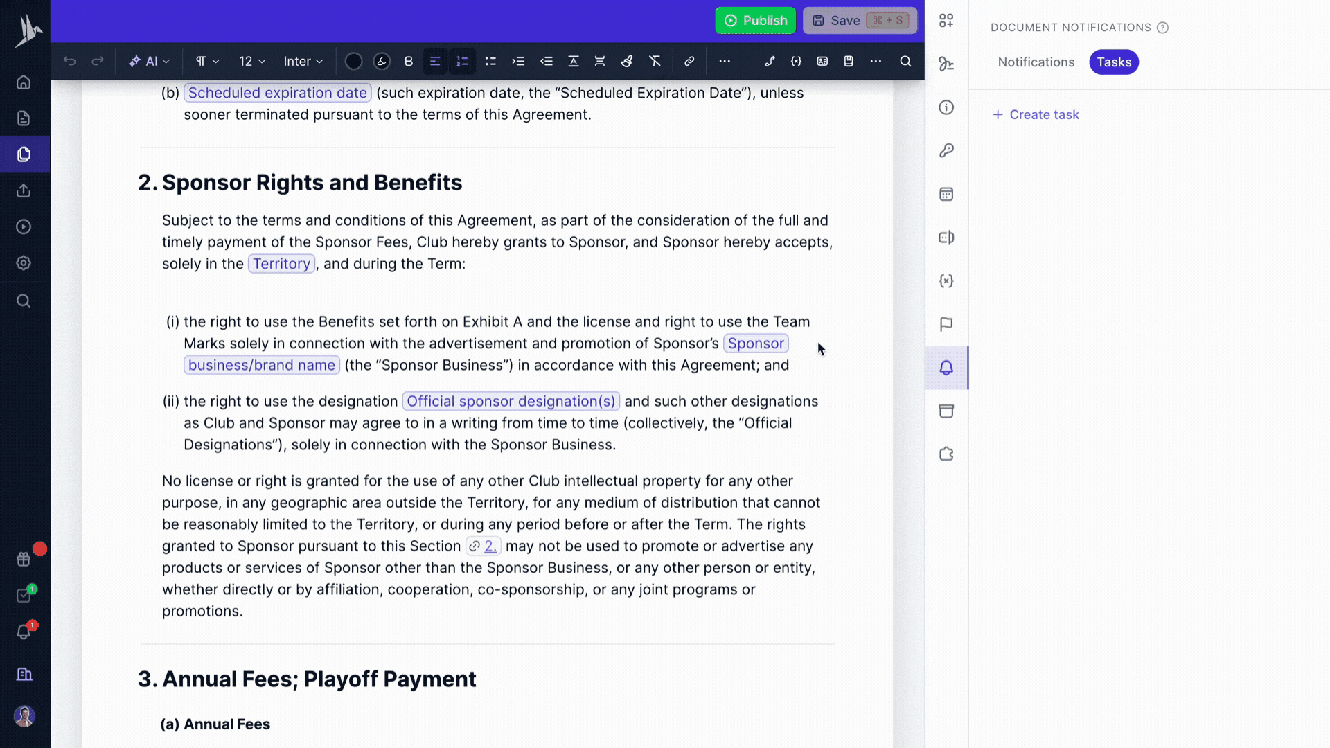Open the font size dropdown

(x=251, y=61)
